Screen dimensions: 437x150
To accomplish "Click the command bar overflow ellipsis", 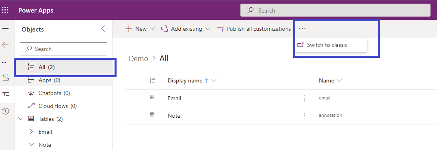I will (x=302, y=29).
